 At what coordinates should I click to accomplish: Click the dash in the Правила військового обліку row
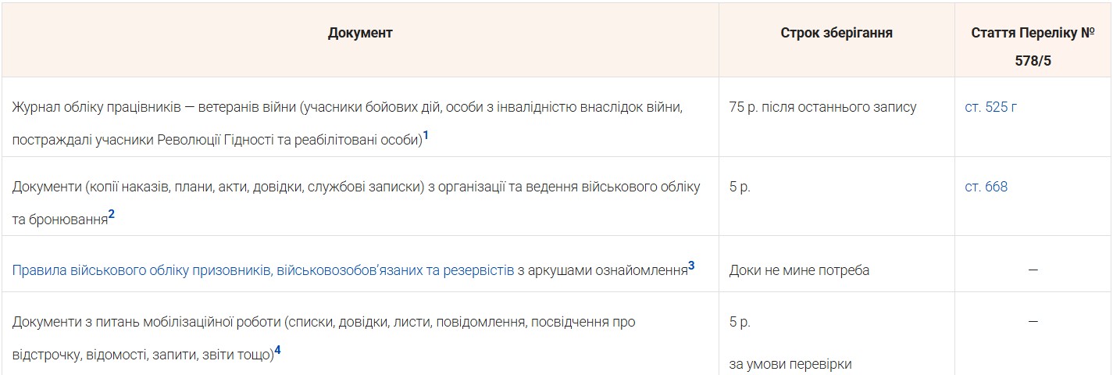1033,270
